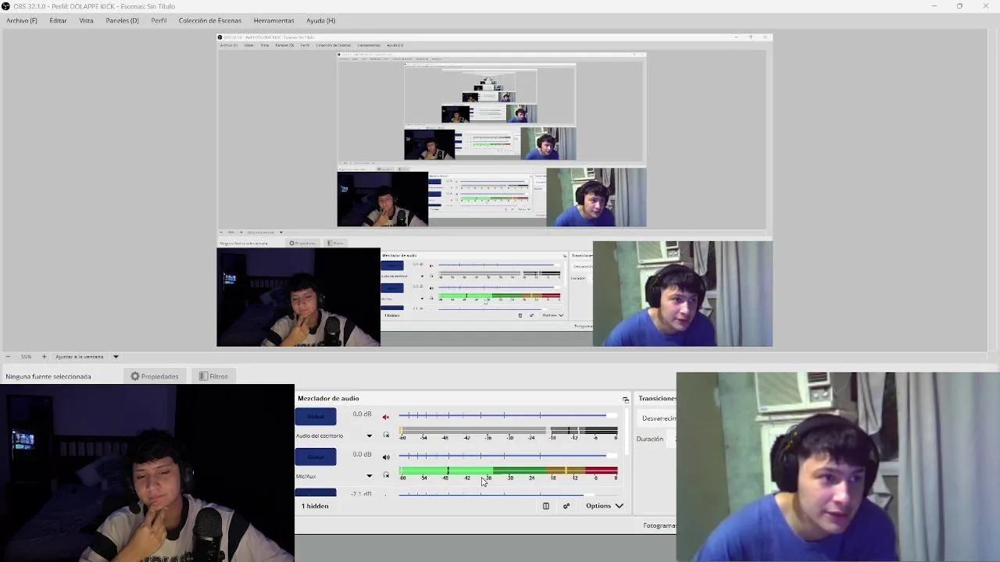
Task: Open Filtros for the source
Action: (213, 376)
